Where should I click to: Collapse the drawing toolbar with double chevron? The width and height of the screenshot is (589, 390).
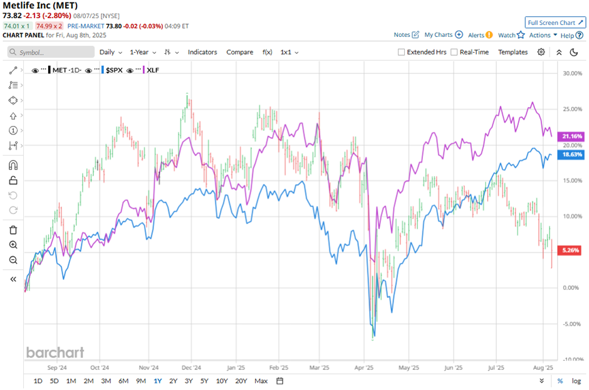click(13, 279)
